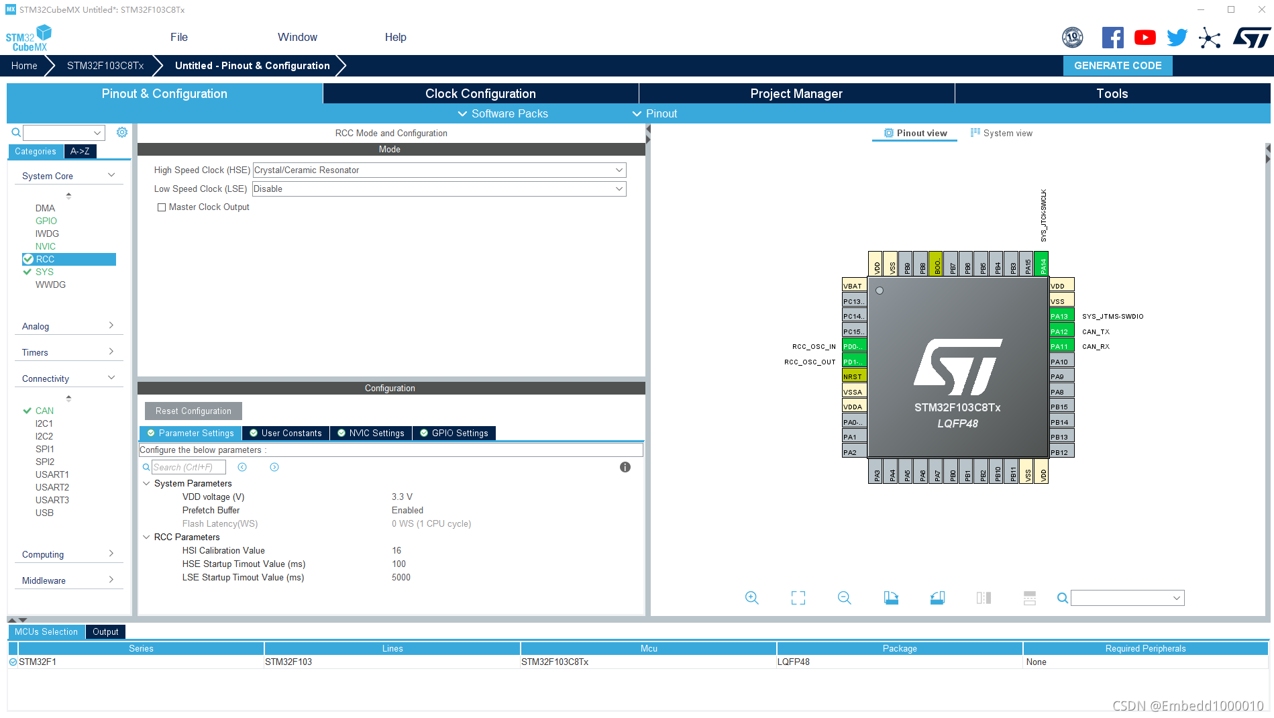This screenshot has width=1274, height=718.
Task: Open the pin search dropdown below chip
Action: [x=1128, y=598]
